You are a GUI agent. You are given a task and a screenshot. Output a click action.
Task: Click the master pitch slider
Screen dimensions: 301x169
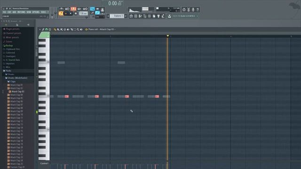(x=55, y=13)
